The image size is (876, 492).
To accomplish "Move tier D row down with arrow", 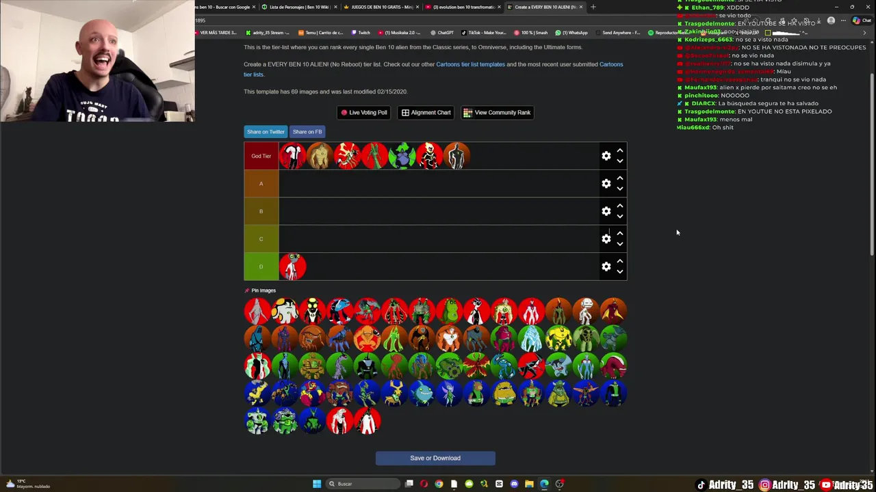I will [x=620, y=272].
